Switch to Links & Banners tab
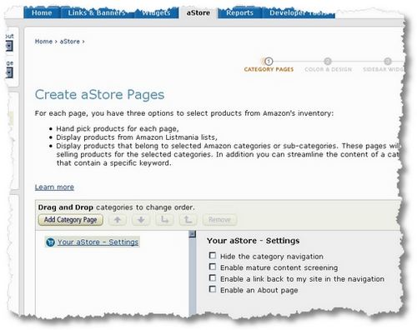The image size is (417, 330). [x=97, y=12]
